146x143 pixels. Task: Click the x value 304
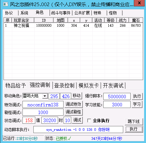(x=74, y=25)
